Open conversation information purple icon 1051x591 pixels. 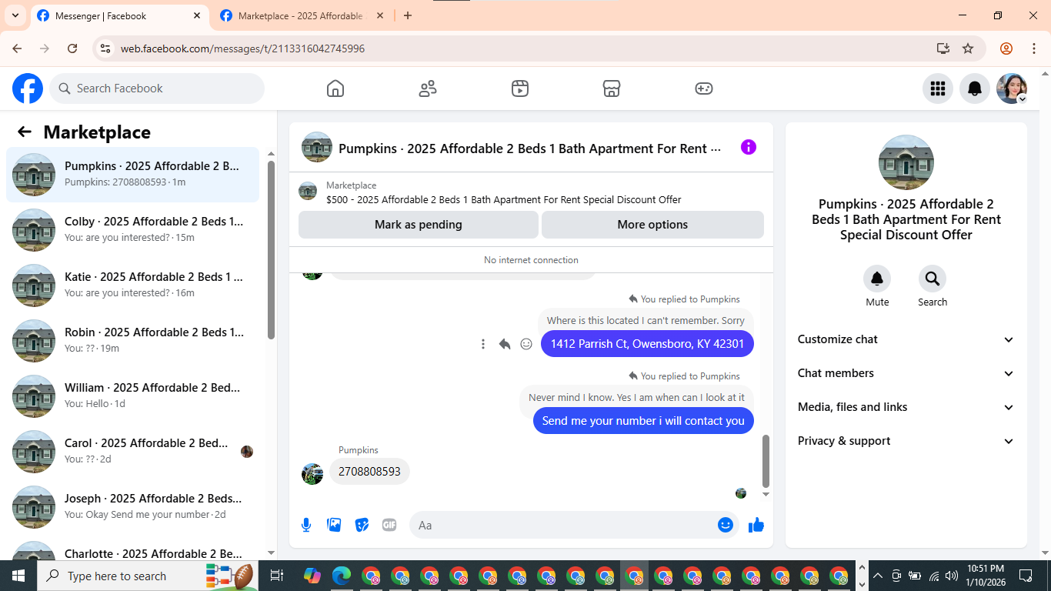pos(749,147)
